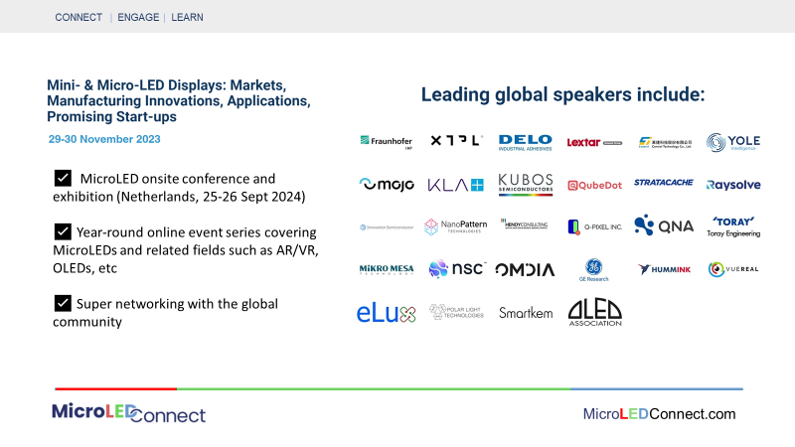Viewport: 795px width, 447px height.
Task: Click the OMDIA logo
Action: point(525,270)
